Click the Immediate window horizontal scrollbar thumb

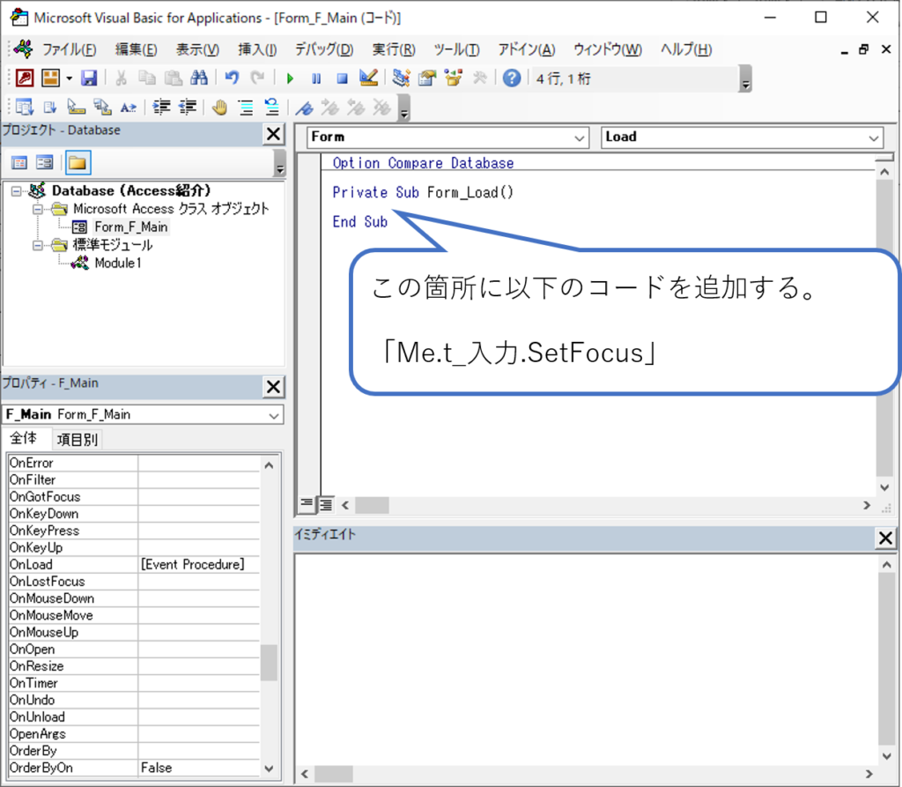click(x=334, y=775)
